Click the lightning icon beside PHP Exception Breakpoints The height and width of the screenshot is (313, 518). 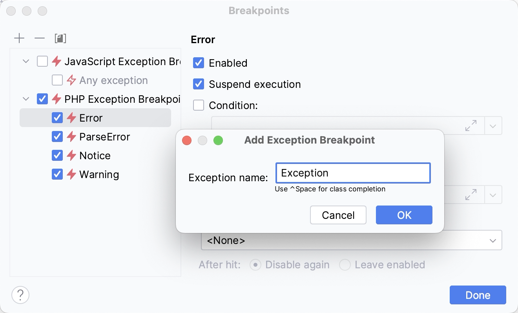coord(57,99)
